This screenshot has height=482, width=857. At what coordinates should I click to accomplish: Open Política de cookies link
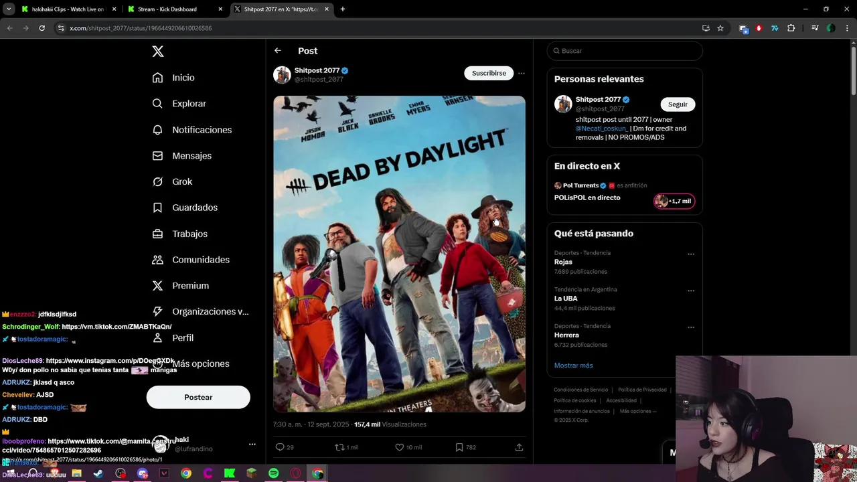[x=575, y=400]
